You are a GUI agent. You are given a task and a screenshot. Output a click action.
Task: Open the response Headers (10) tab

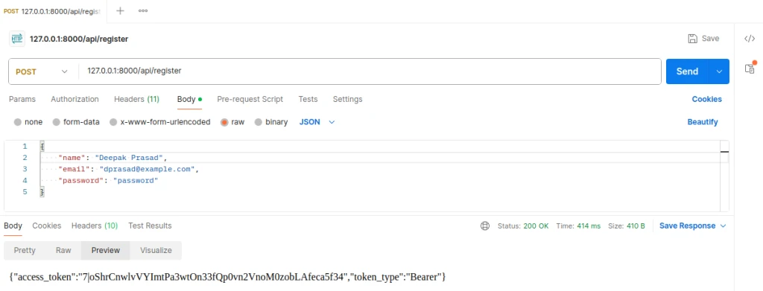[95, 226]
